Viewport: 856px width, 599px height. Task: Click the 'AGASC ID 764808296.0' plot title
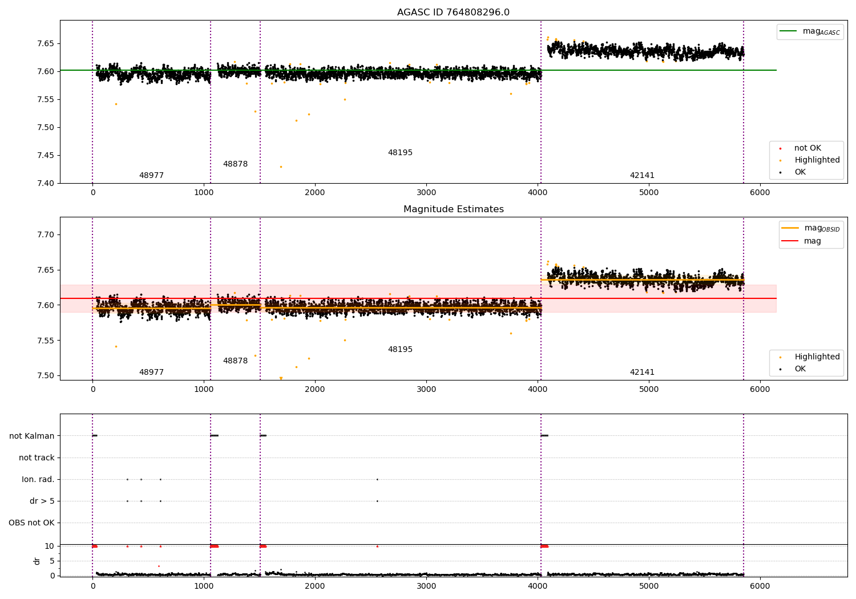pos(453,13)
